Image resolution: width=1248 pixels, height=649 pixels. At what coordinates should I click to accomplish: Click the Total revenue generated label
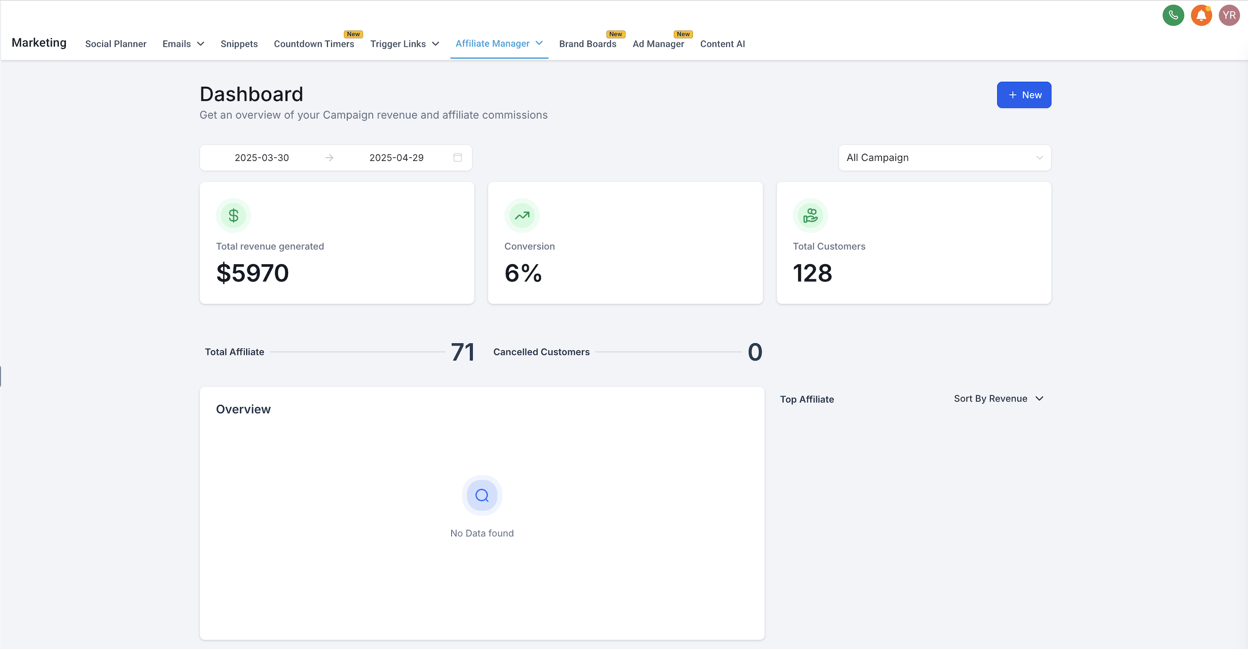pos(270,247)
